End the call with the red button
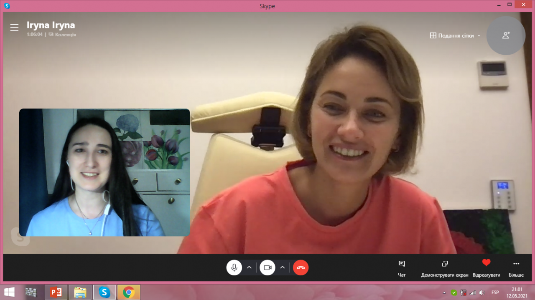 301,267
